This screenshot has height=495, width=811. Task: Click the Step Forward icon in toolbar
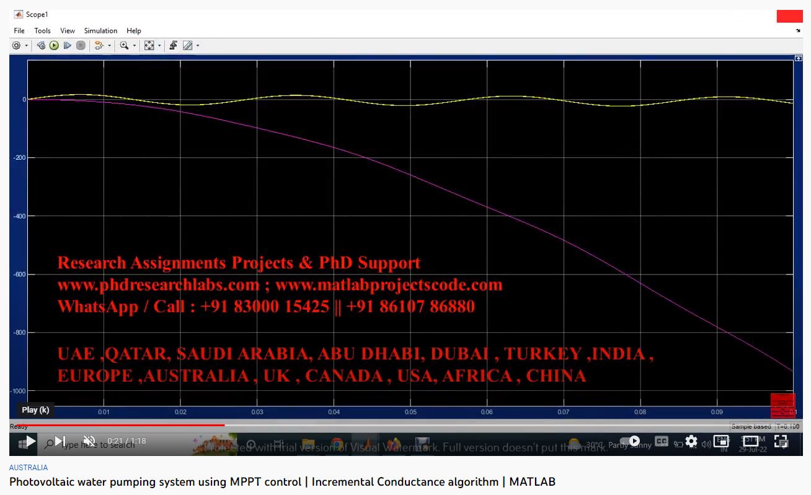(67, 46)
